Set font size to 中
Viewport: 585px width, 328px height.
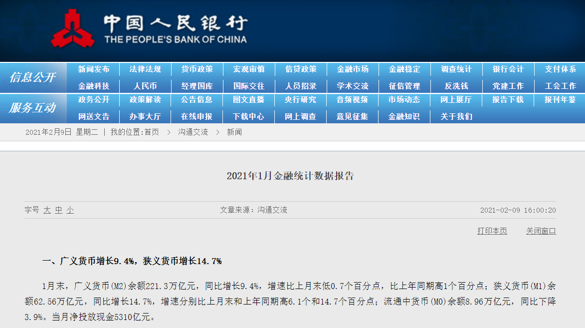click(58, 210)
